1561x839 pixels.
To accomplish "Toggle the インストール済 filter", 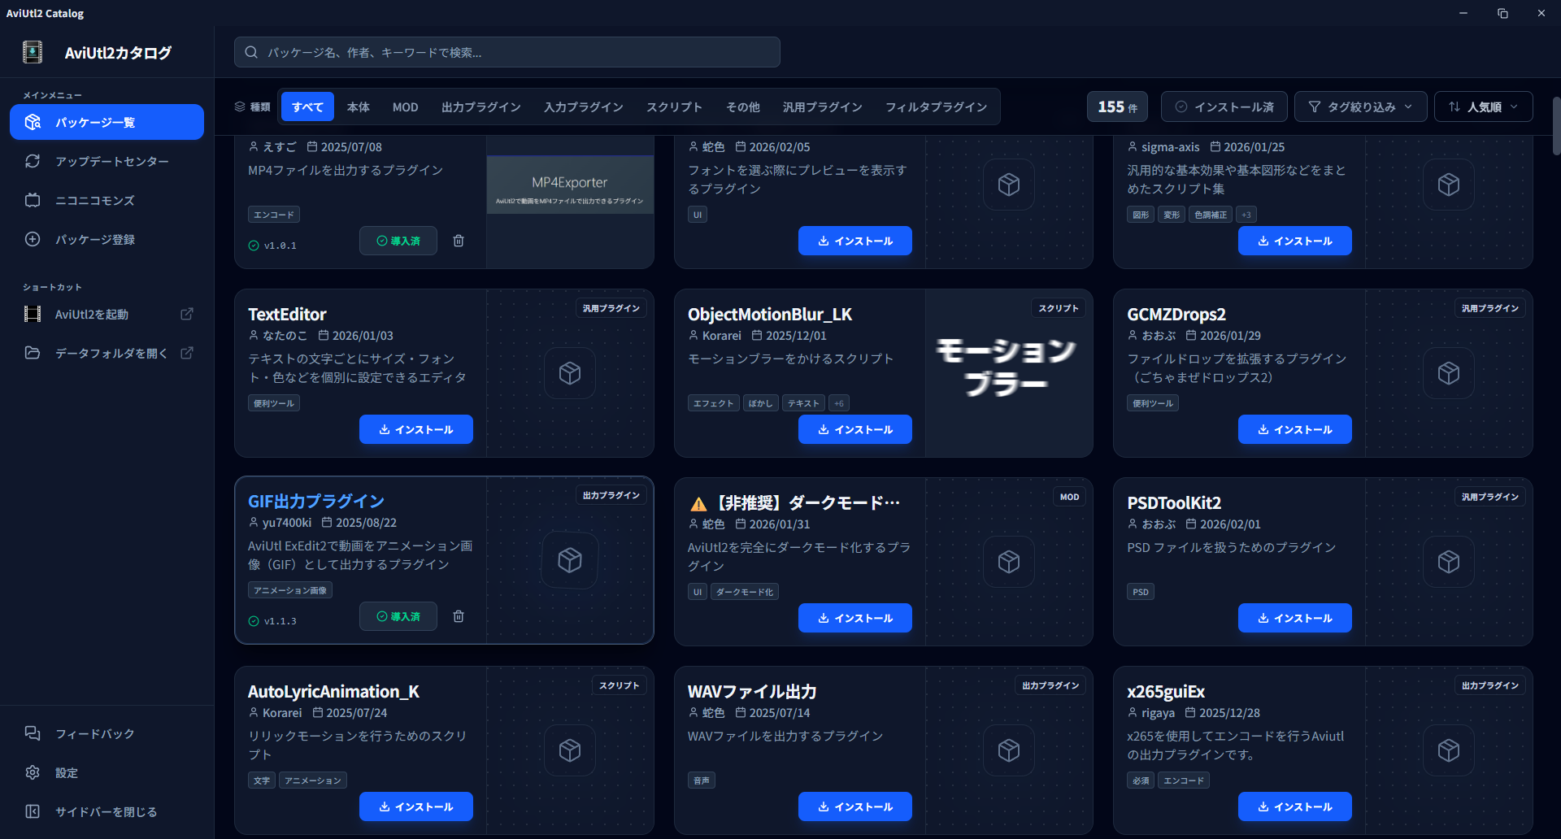I will pyautogui.click(x=1224, y=107).
